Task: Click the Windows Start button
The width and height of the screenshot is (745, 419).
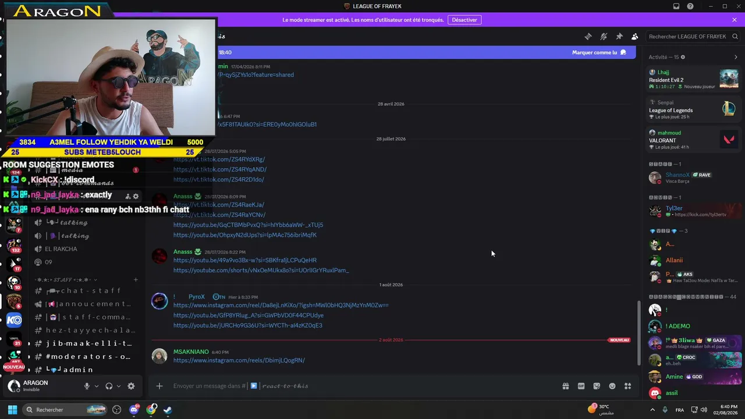Action: coord(12,410)
